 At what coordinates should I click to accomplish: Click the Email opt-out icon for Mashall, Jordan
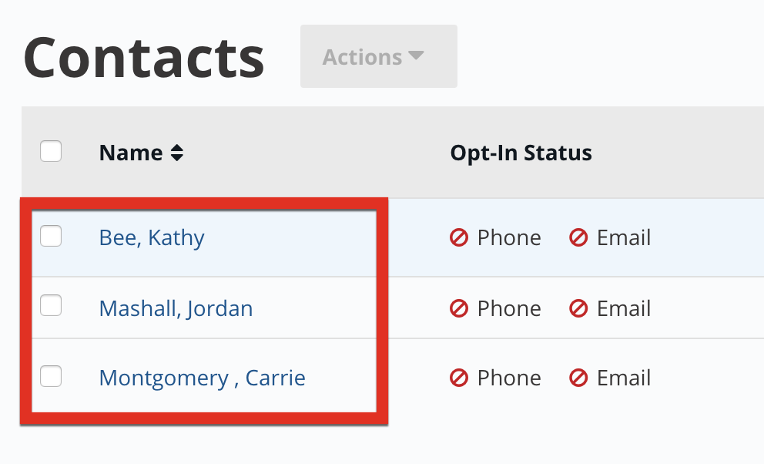click(x=578, y=308)
